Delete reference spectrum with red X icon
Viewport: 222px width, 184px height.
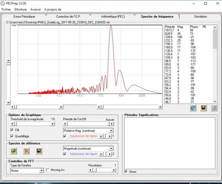pyautogui.click(x=26, y=151)
